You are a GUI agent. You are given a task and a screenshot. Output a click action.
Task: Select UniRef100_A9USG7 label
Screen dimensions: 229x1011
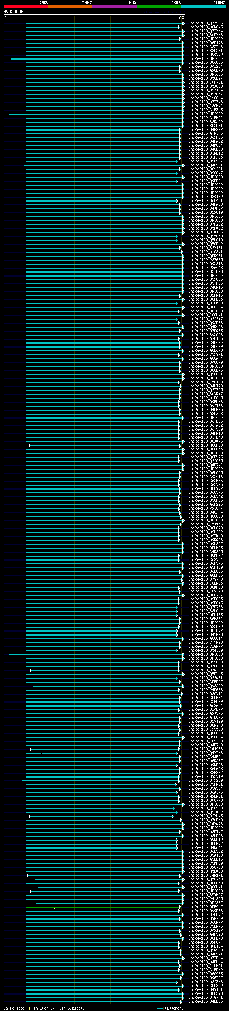(205, 544)
